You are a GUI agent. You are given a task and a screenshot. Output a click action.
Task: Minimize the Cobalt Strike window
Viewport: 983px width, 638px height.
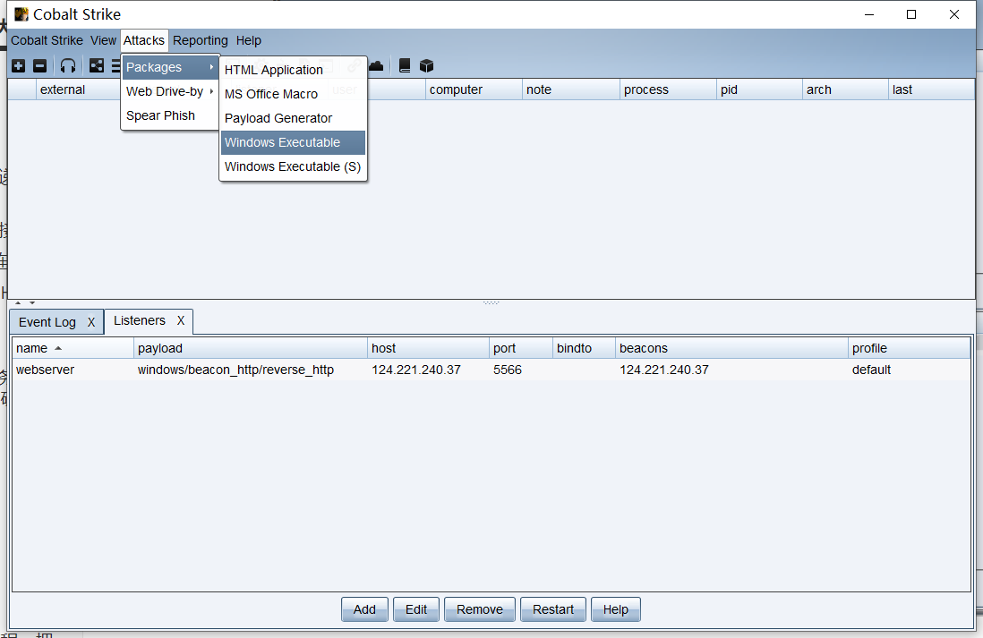(x=869, y=14)
